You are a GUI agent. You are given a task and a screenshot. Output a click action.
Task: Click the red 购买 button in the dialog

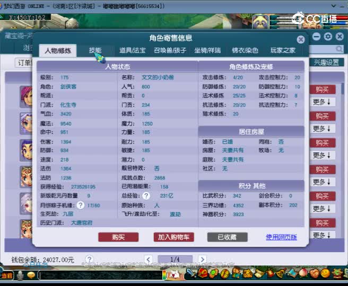[x=118, y=237]
